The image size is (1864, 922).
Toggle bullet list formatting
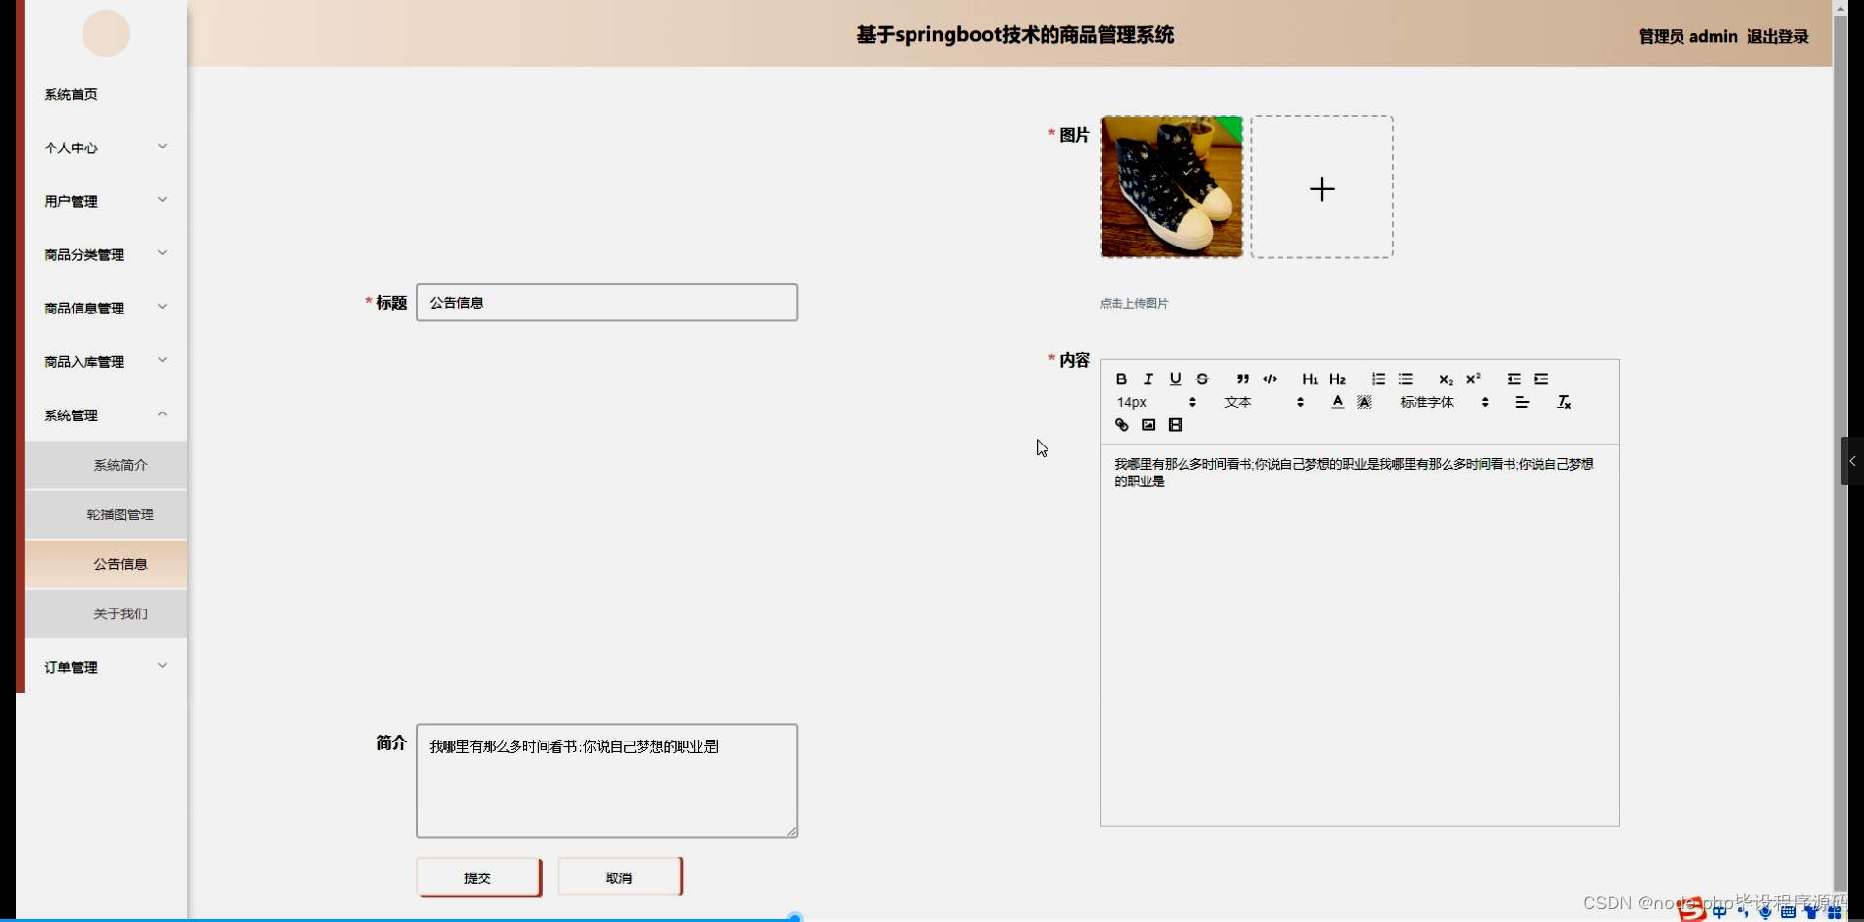(x=1405, y=379)
